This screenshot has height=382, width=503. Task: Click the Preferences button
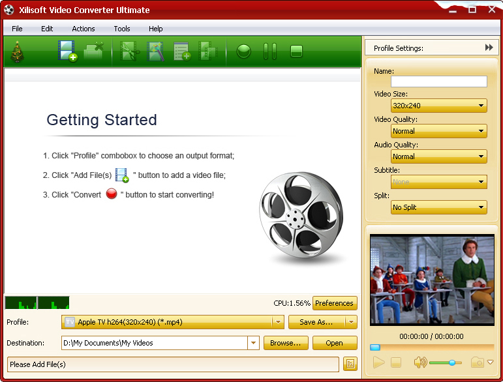click(x=335, y=303)
